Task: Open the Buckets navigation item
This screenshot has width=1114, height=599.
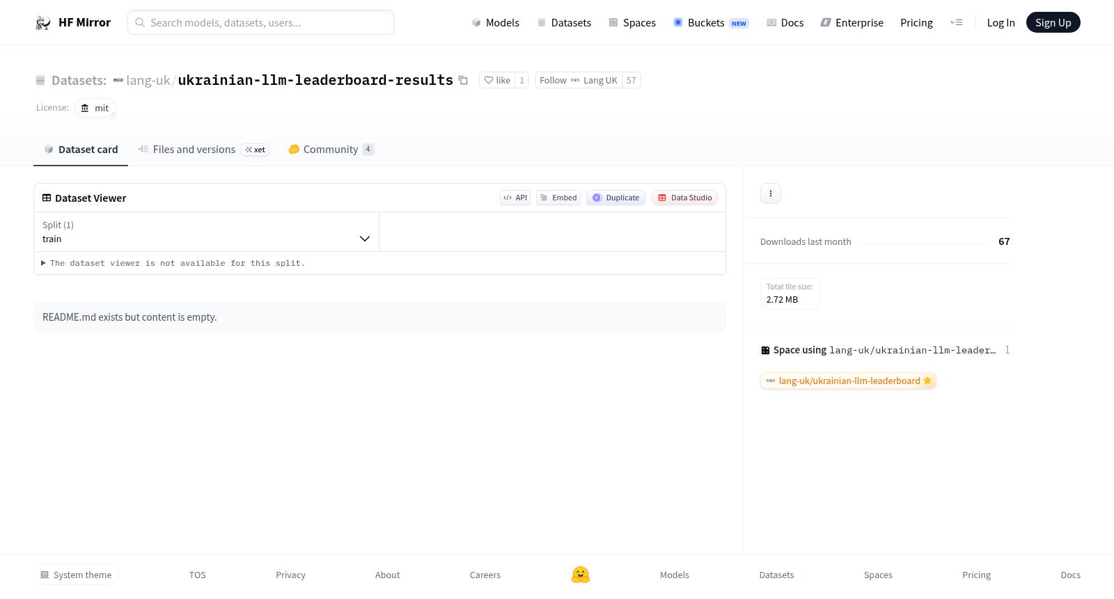Action: coord(711,23)
